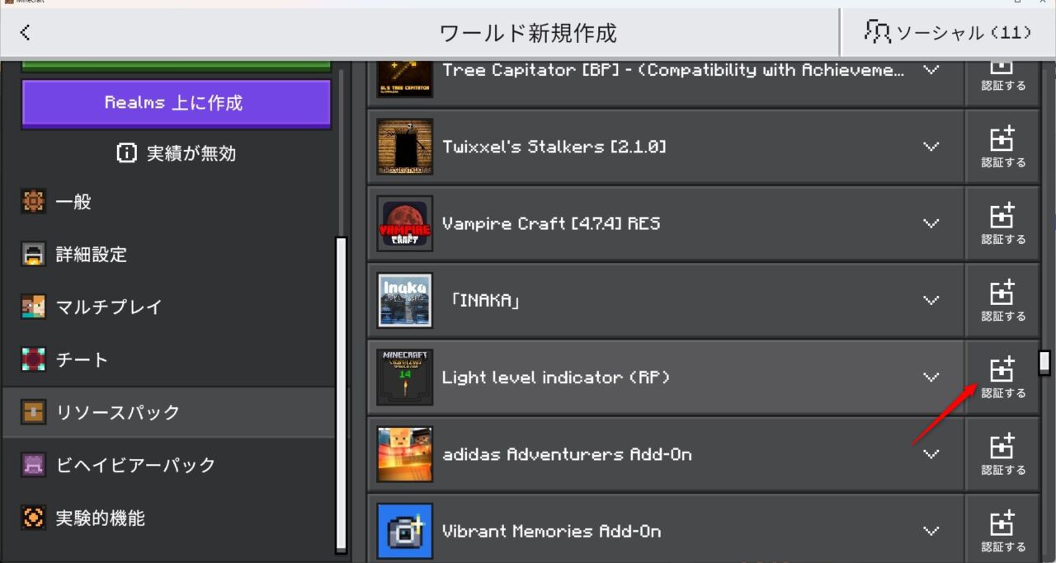1056x563 pixels.
Task: Open the ビヘイビアーパック tab
Action: tap(168, 466)
